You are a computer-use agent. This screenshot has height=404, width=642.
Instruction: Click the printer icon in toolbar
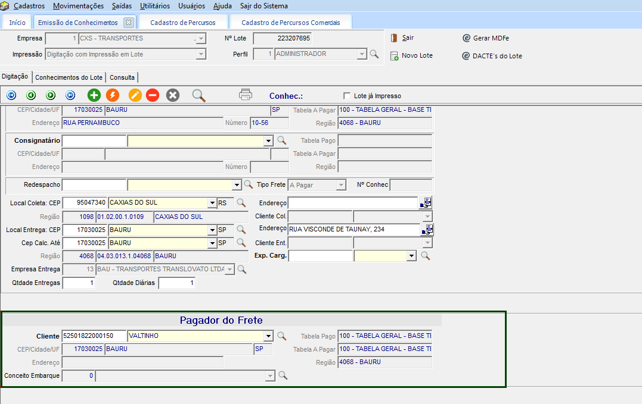coord(246,95)
